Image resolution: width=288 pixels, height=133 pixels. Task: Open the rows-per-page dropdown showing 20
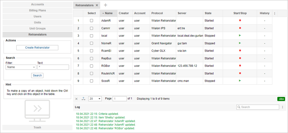95,99
